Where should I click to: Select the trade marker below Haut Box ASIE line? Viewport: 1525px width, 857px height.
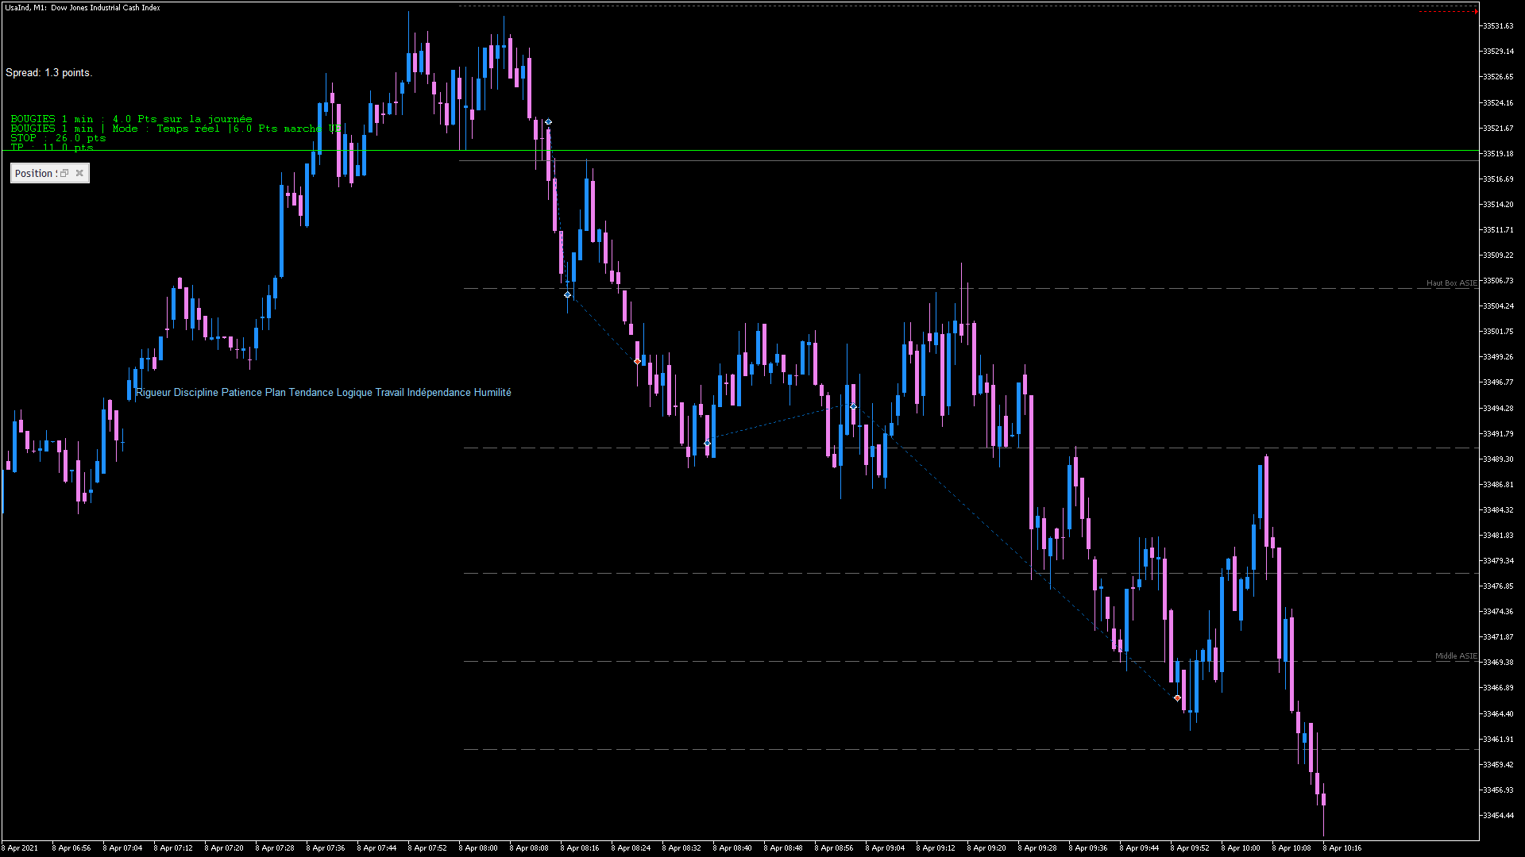point(567,295)
